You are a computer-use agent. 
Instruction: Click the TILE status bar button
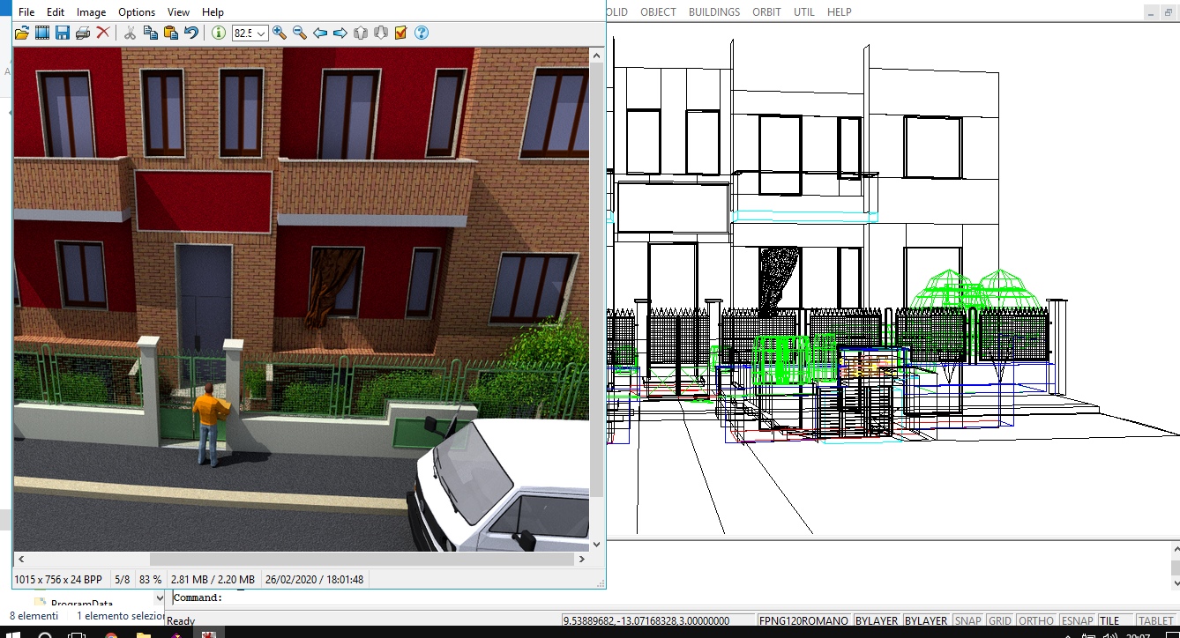point(1109,621)
